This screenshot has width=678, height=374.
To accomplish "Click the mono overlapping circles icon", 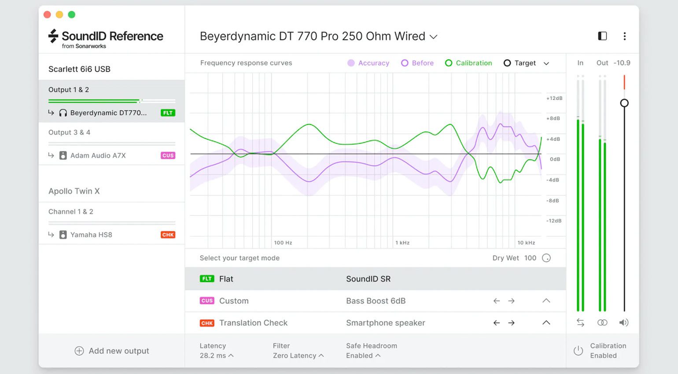I will 602,323.
